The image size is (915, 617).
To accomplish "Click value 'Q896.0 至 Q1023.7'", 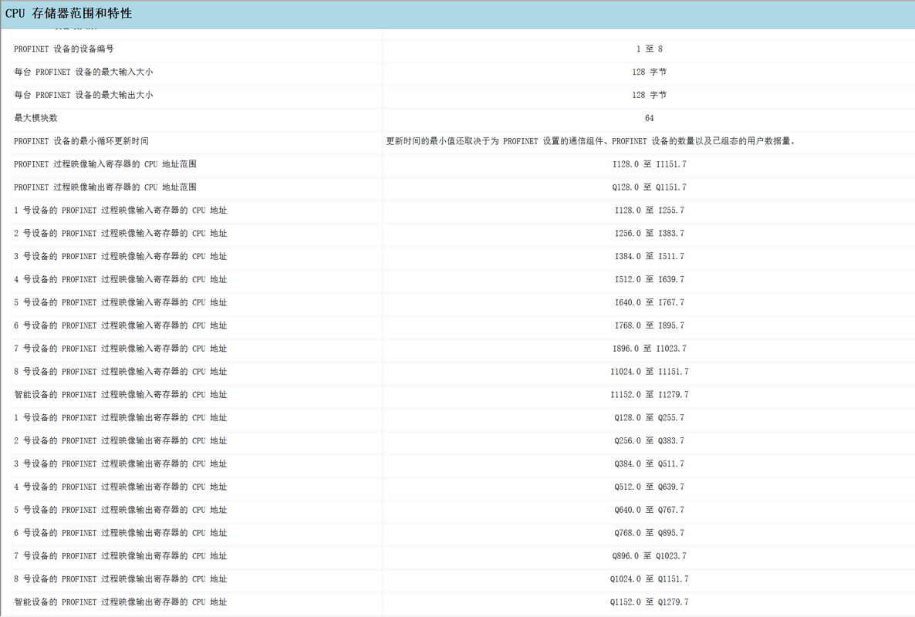I will 650,556.
